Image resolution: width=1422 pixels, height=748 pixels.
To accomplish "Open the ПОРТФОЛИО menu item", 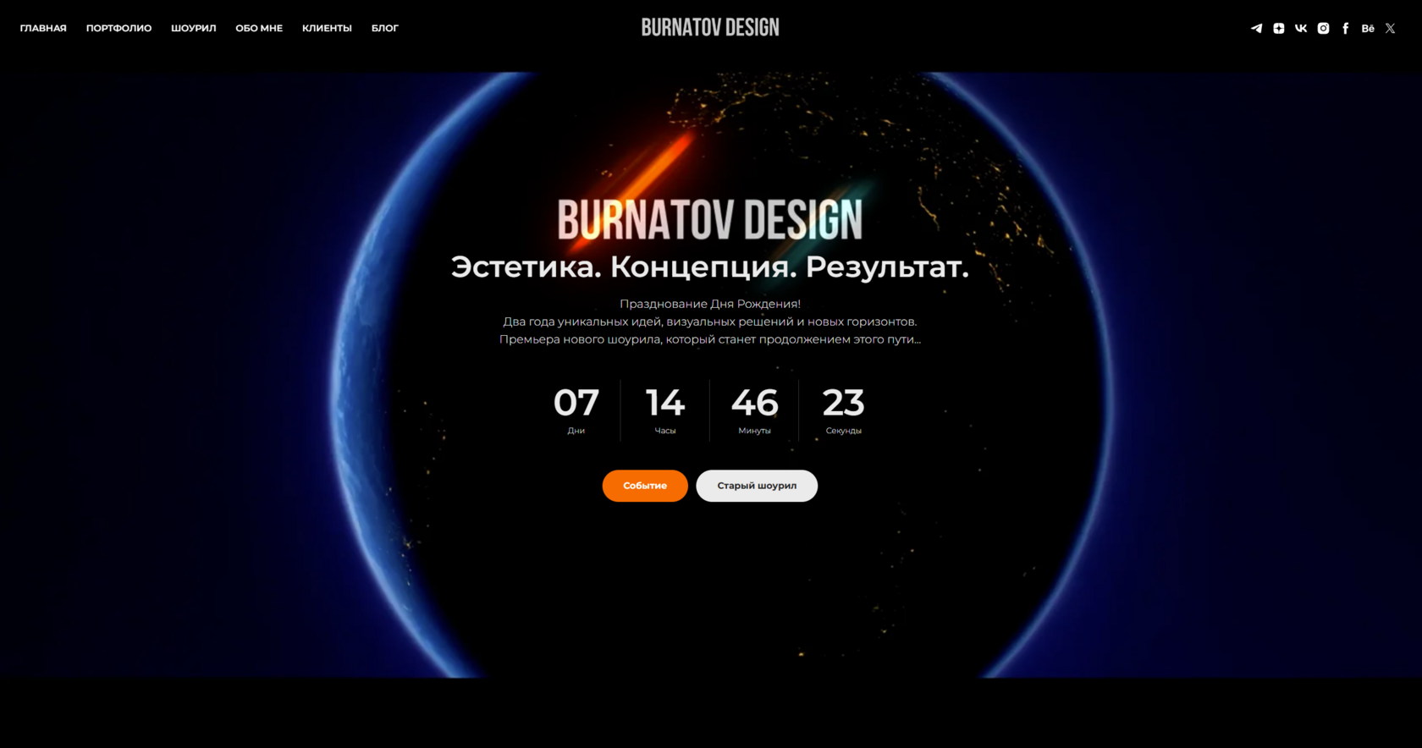I will (118, 28).
